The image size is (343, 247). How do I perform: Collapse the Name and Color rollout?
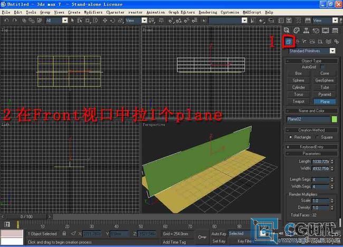(x=311, y=111)
